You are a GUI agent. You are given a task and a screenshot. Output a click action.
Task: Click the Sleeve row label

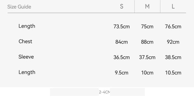point(26,57)
